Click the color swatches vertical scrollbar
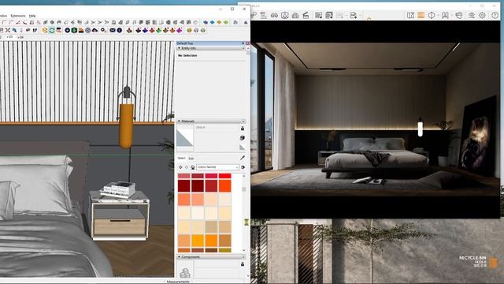This screenshot has height=284, width=504. 243,212
